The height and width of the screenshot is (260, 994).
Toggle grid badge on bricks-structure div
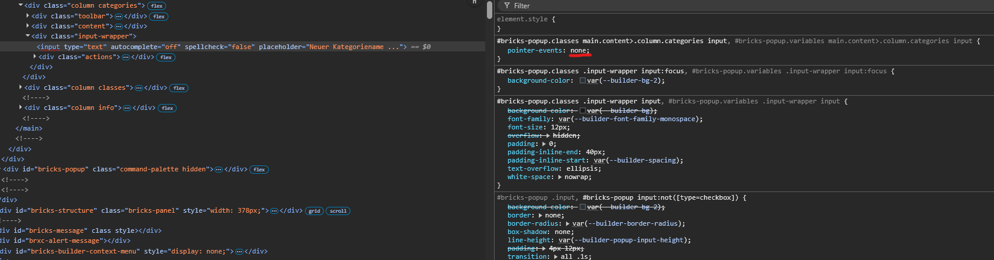click(x=314, y=211)
